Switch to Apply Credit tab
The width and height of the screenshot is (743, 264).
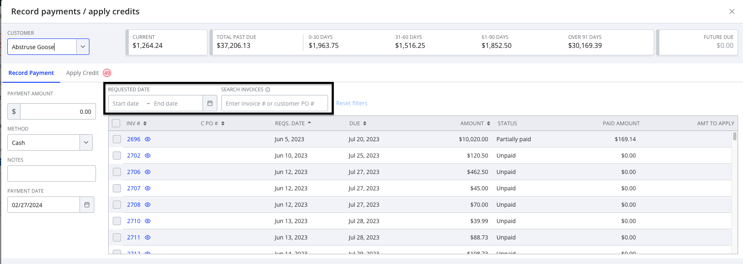coord(82,73)
